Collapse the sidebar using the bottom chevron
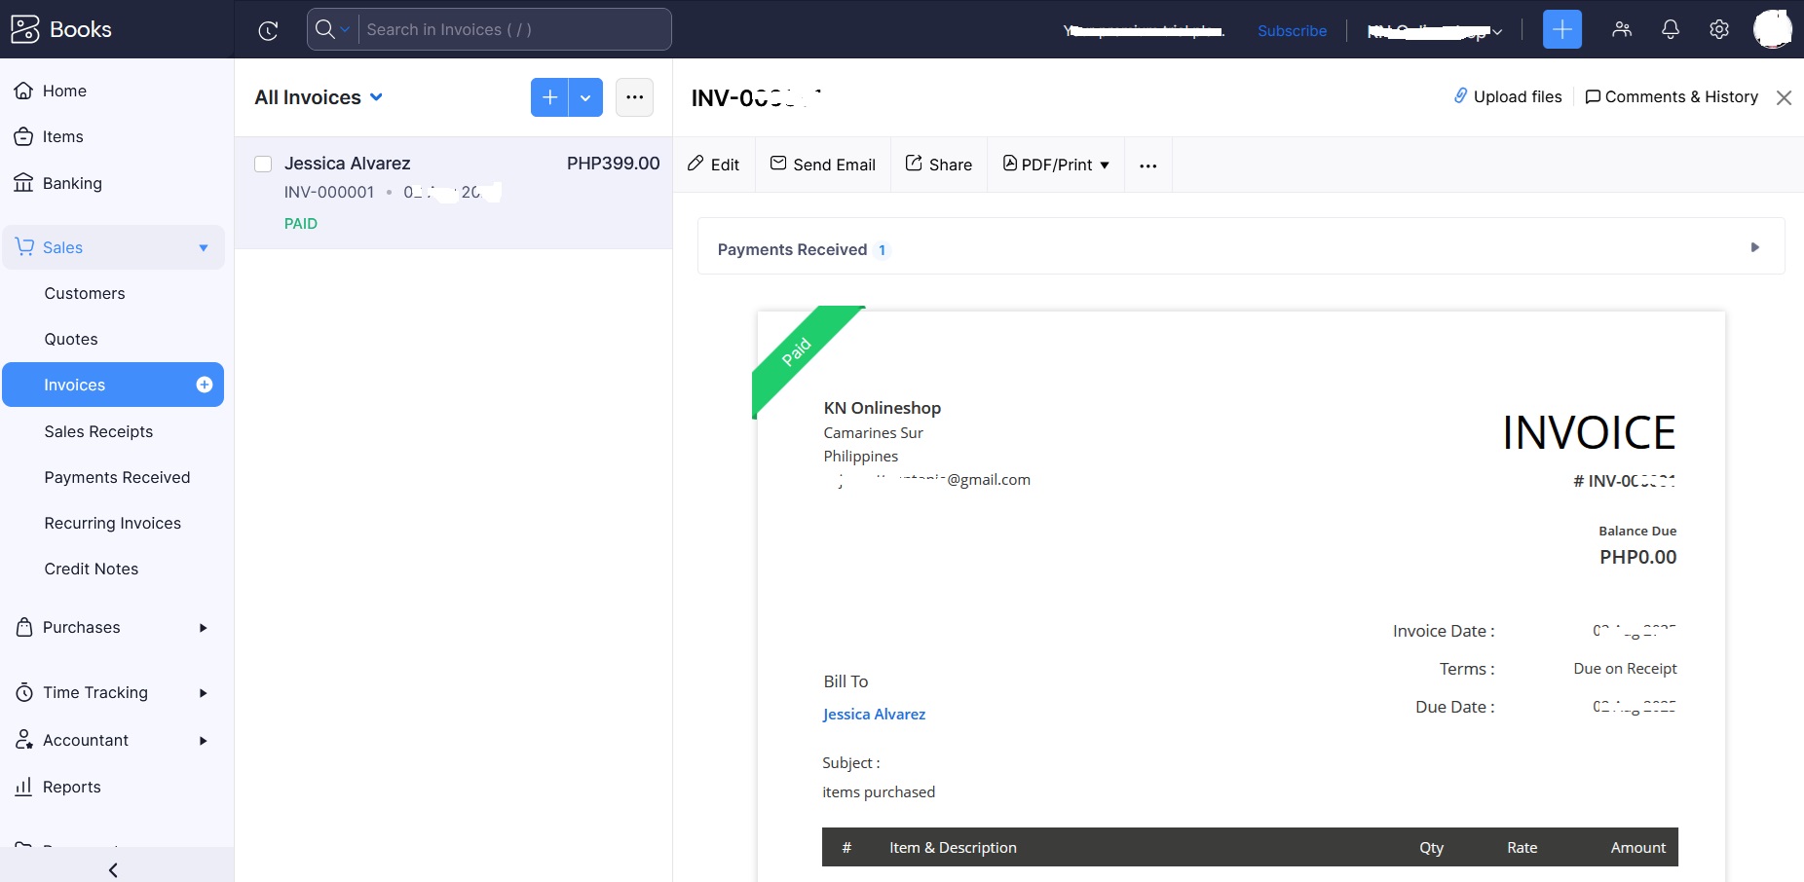This screenshot has height=882, width=1804. pyautogui.click(x=114, y=869)
